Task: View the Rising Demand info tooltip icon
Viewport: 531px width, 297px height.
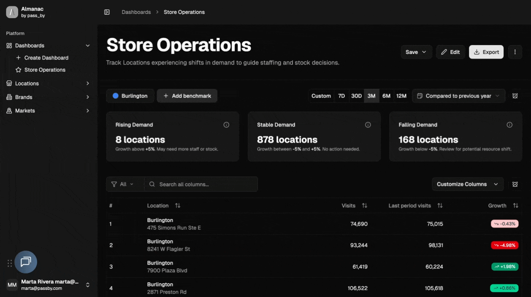Action: click(226, 124)
